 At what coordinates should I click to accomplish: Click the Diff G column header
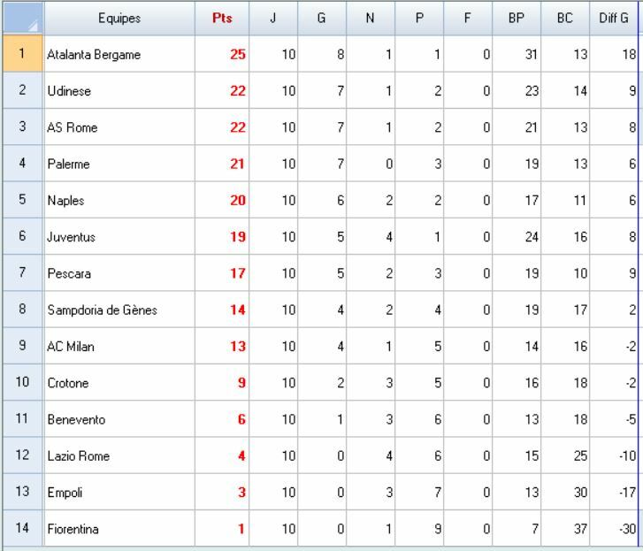[x=613, y=19]
